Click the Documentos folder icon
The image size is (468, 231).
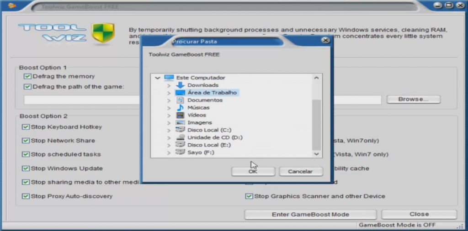pos(180,100)
